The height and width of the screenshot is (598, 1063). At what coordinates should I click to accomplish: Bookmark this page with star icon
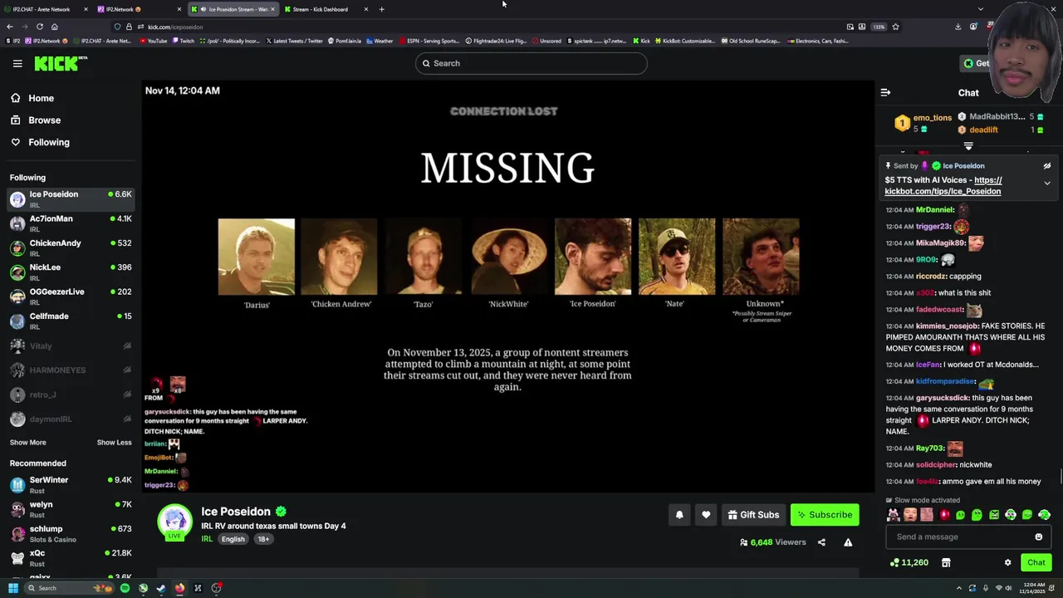point(895,27)
